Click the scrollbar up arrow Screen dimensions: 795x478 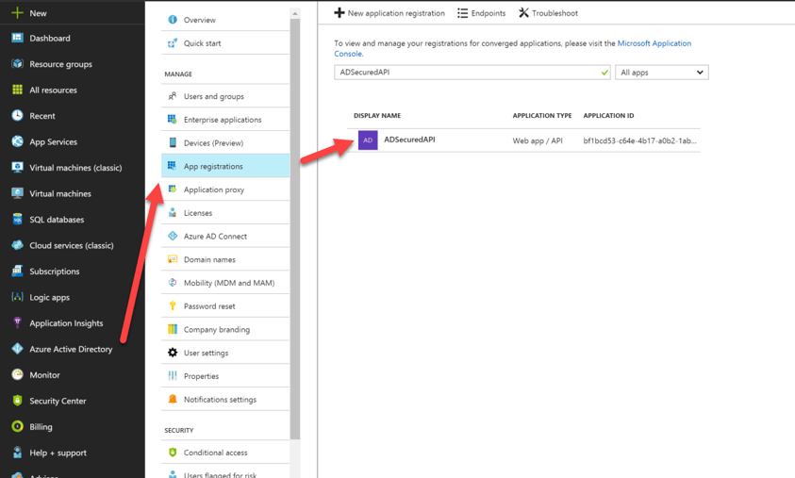(295, 12)
